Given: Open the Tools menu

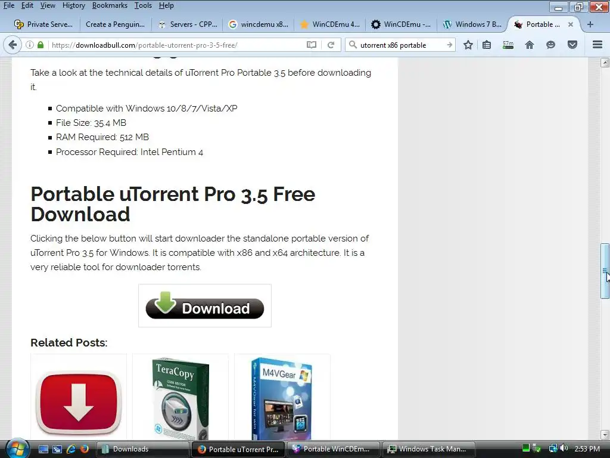Looking at the screenshot, I should [143, 5].
